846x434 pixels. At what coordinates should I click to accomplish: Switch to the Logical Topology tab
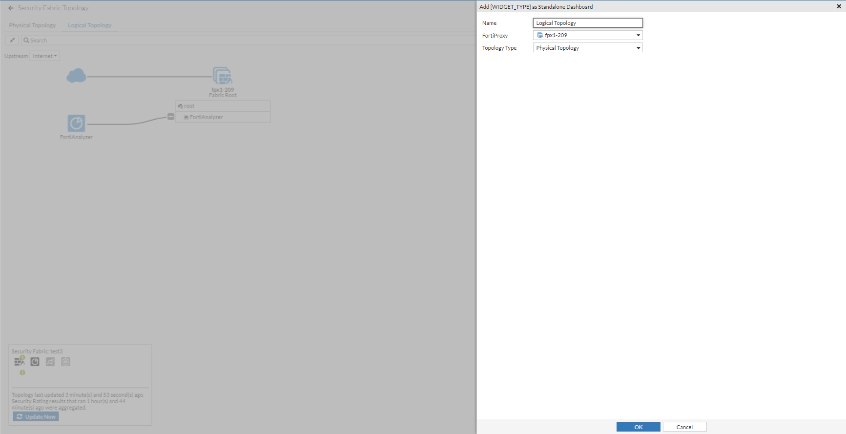90,25
